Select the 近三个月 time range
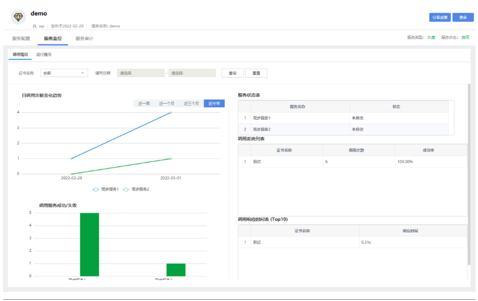 point(191,104)
